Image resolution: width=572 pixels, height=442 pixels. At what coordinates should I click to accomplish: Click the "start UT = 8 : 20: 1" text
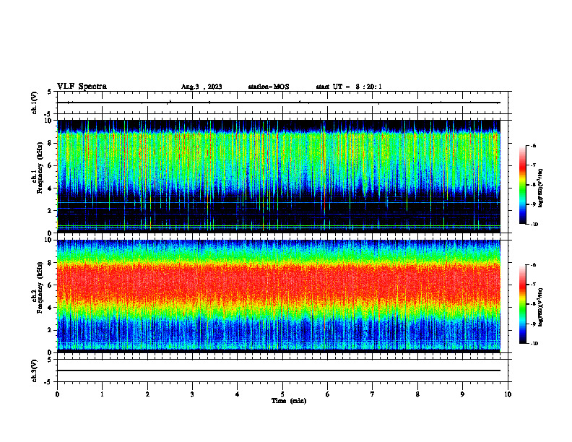coord(349,87)
